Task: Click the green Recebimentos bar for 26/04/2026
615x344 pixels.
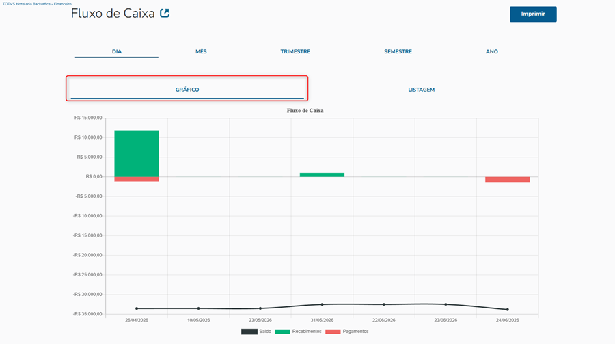Action: tap(137, 154)
